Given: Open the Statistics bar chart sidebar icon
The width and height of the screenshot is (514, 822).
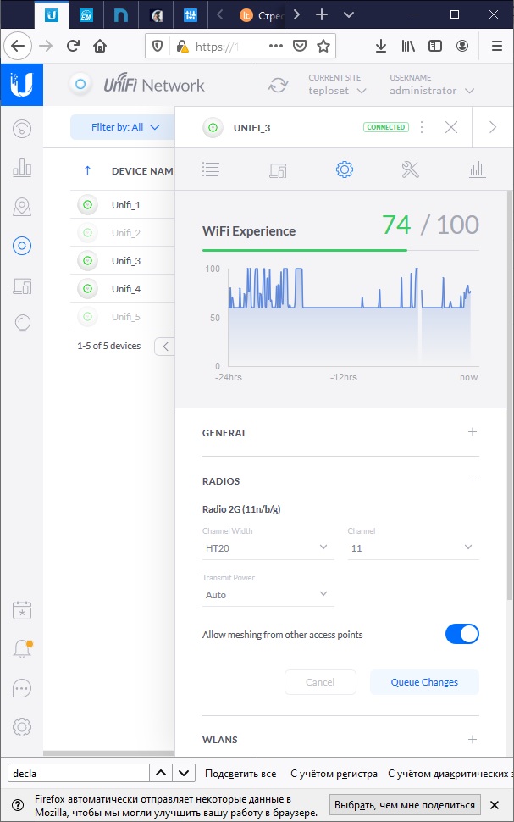Looking at the screenshot, I should click(x=22, y=167).
